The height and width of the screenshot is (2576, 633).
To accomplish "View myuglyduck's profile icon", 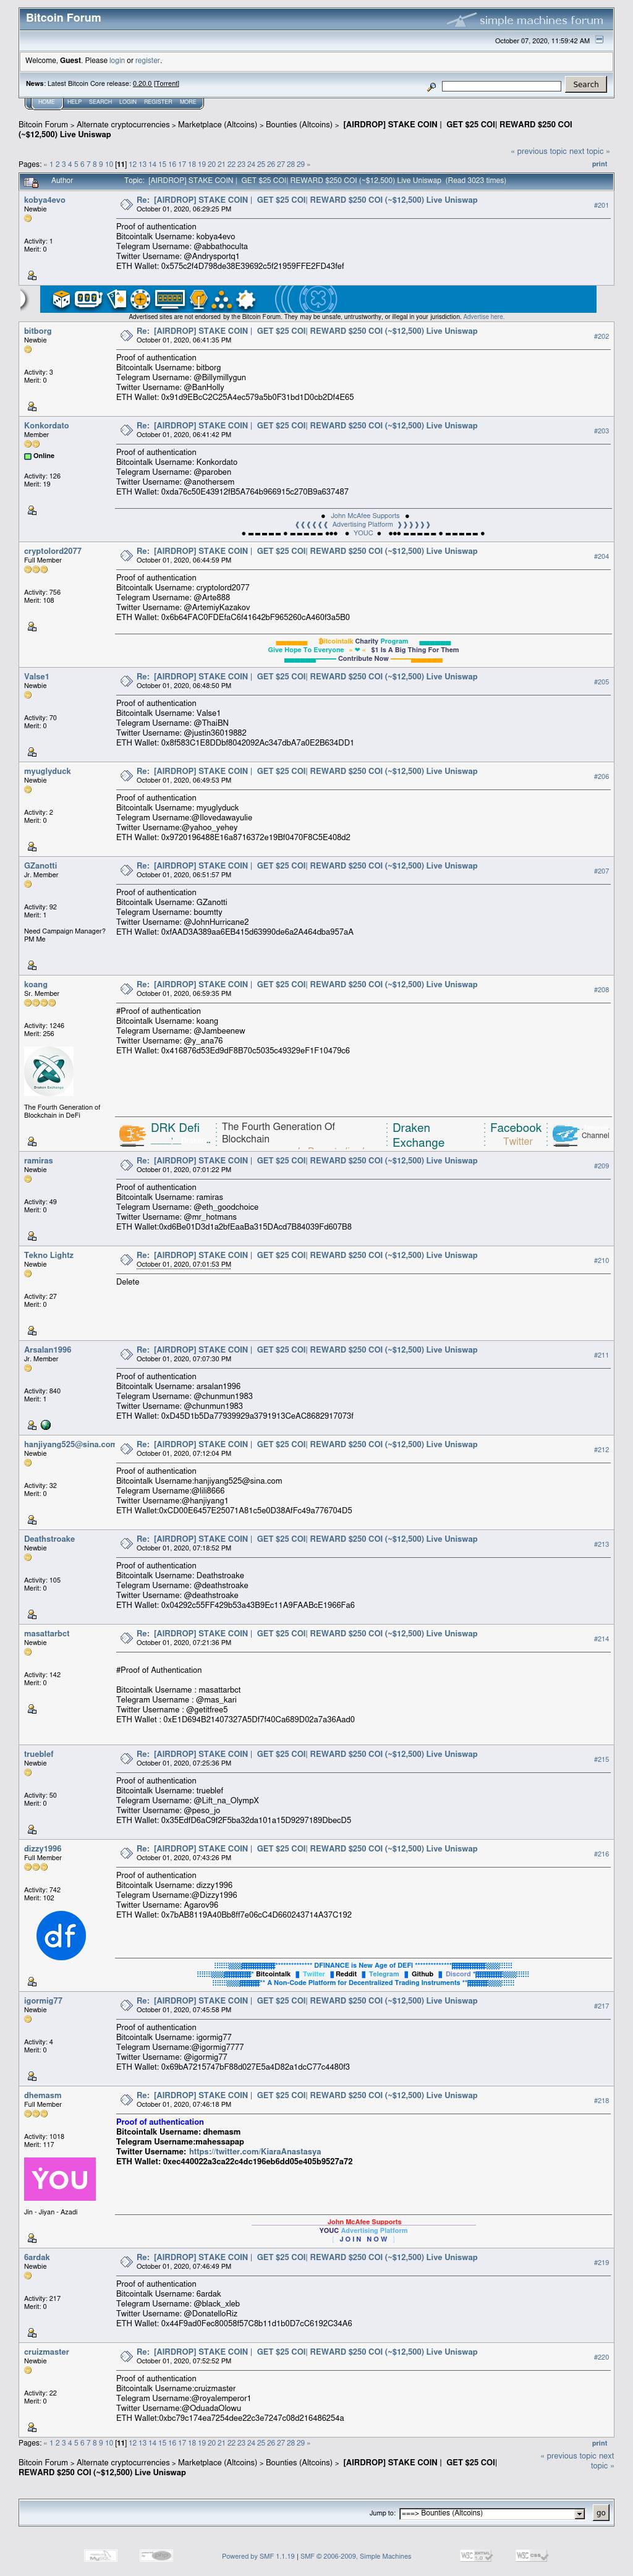I will [32, 846].
